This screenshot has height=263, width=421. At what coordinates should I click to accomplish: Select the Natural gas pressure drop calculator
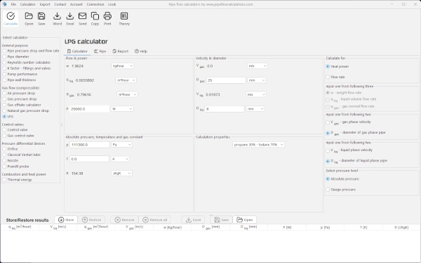(x=26, y=111)
